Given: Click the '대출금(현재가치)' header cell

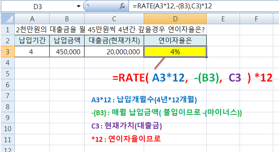Looking at the screenshot, I should click(x=114, y=40).
